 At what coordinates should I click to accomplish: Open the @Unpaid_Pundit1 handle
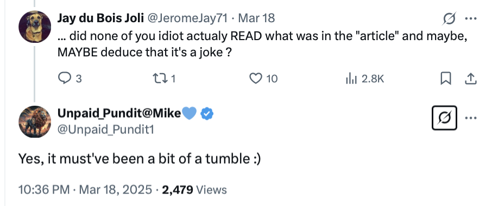pyautogui.click(x=106, y=130)
